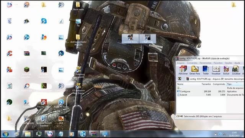
Task: Open File Explorer from the taskbar
Action: point(28,134)
